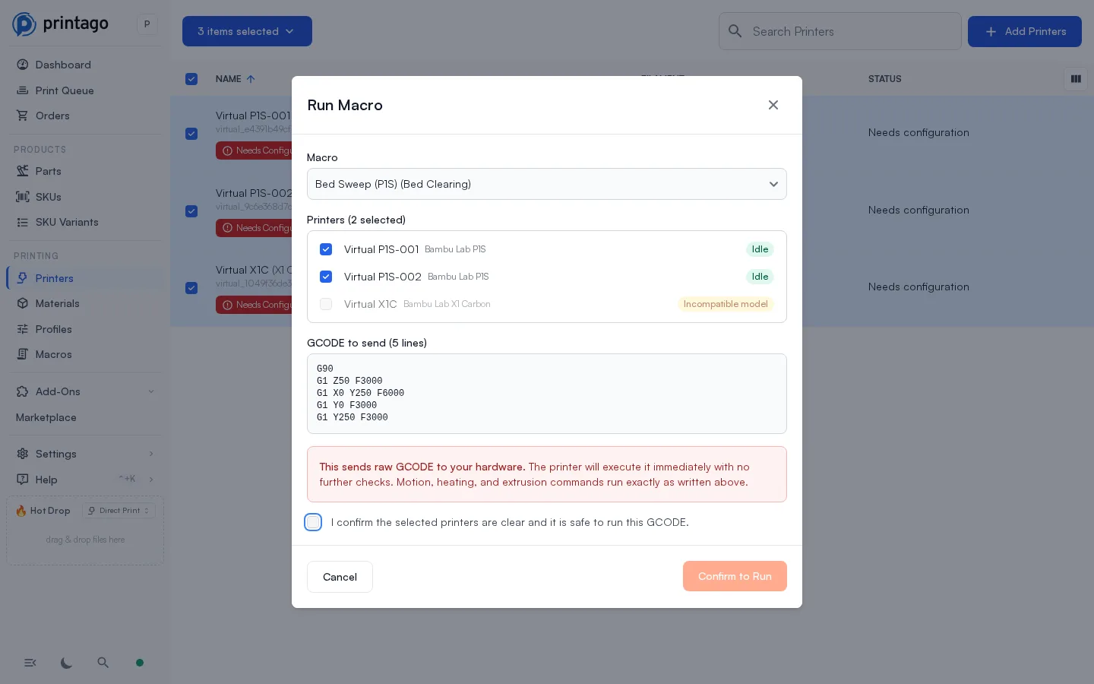Screen dimensions: 1094x684
Task: Expand the Add-Ons chevron
Action: click(x=151, y=391)
